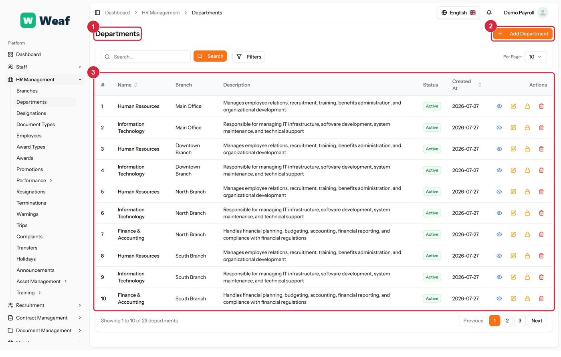561x357 pixels.
Task: Open Branches in the sidebar
Action: (x=27, y=91)
